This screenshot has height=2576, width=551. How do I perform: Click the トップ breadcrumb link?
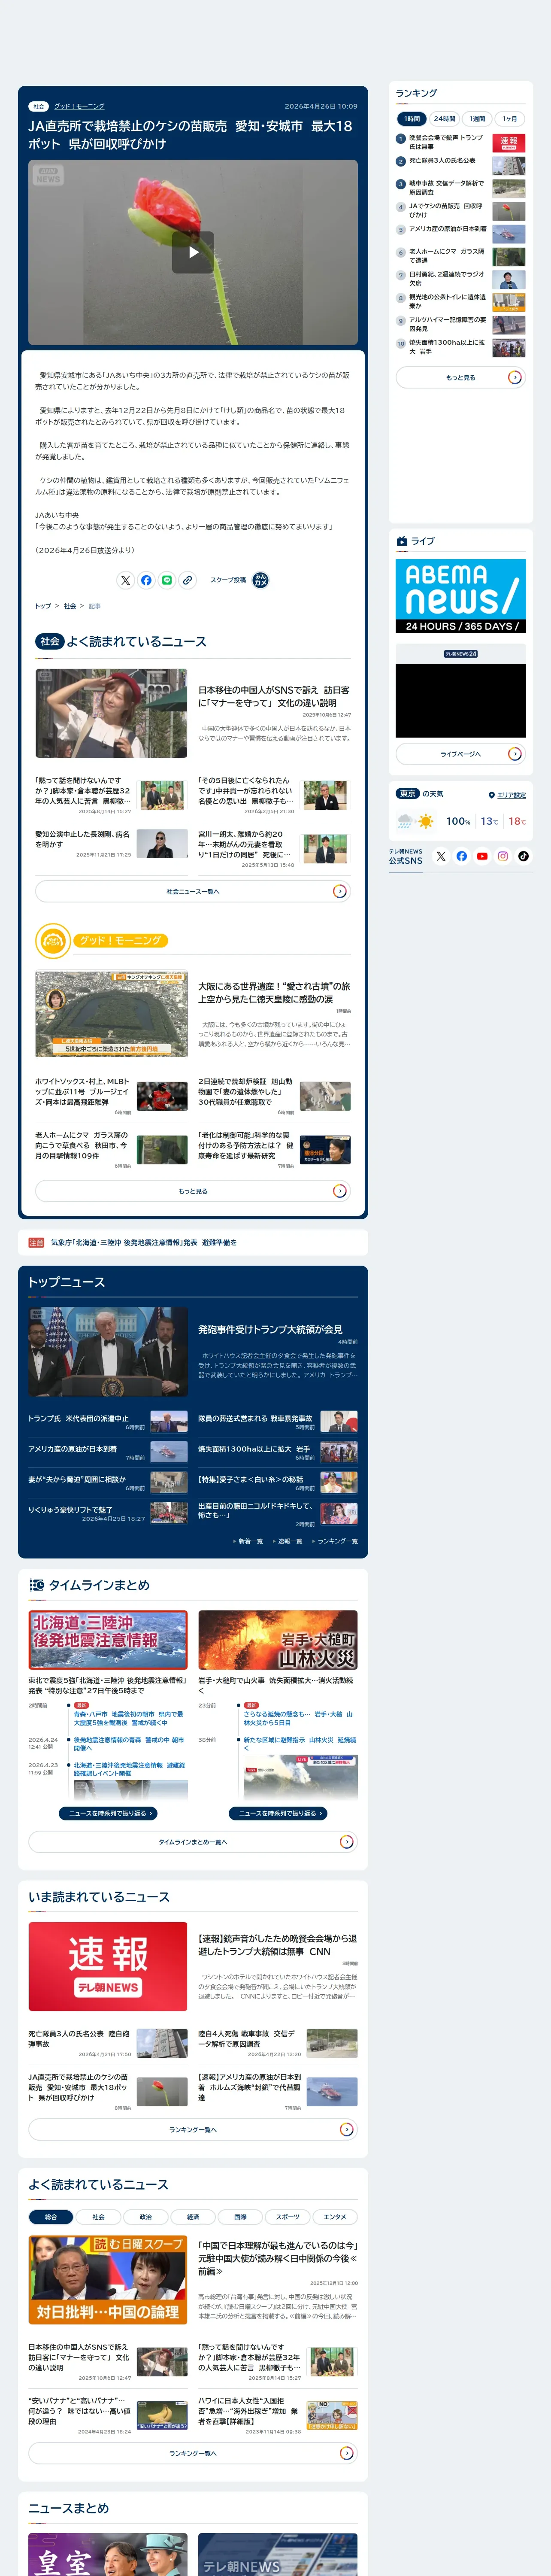click(x=43, y=606)
